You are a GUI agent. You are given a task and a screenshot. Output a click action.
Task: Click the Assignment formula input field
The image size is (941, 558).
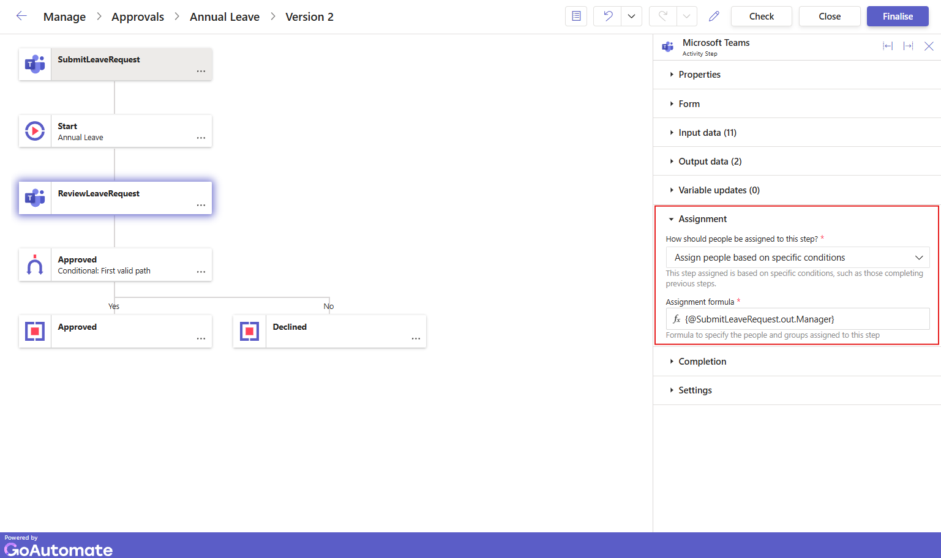click(x=802, y=319)
